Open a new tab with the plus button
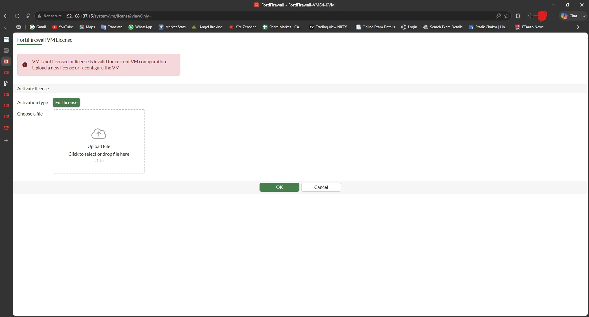The image size is (589, 317). (x=6, y=140)
